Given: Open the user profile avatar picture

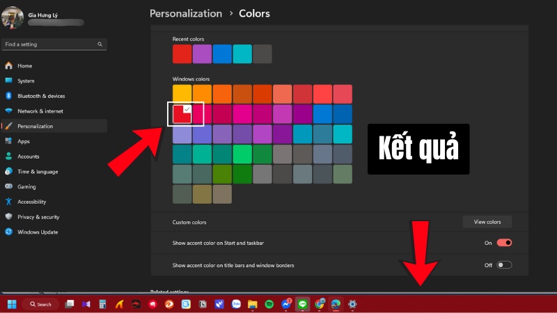Looking at the screenshot, I should [x=13, y=17].
